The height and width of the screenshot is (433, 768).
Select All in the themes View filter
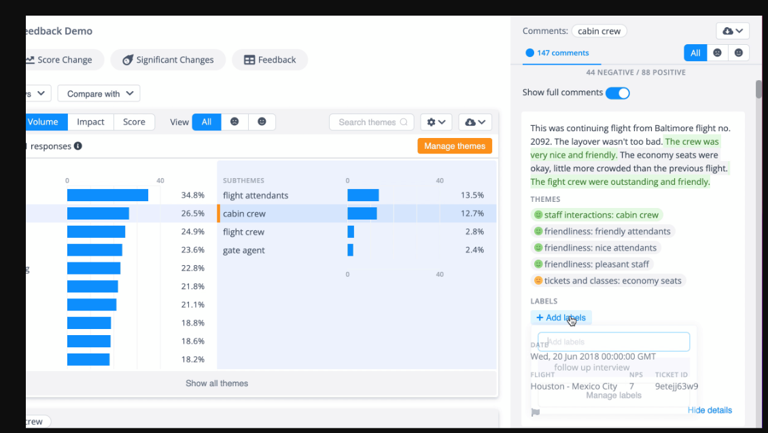point(207,122)
